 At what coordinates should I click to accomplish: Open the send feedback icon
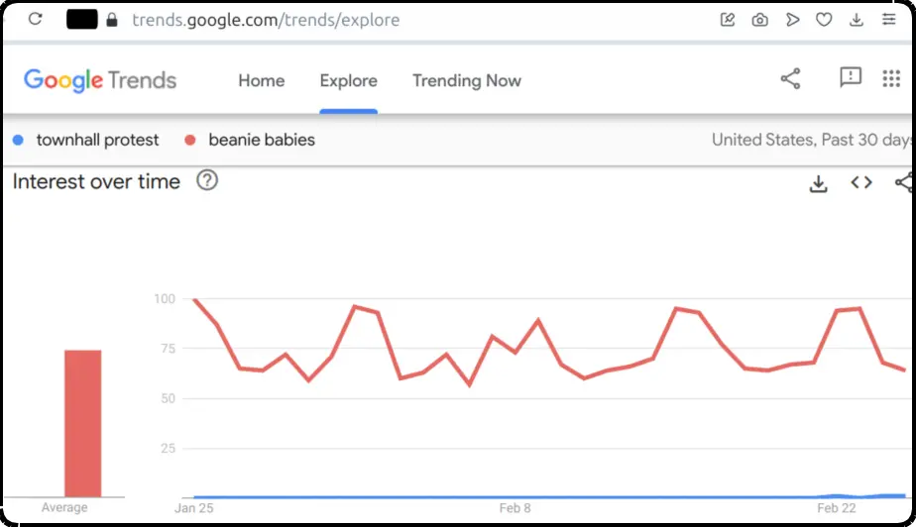[850, 77]
